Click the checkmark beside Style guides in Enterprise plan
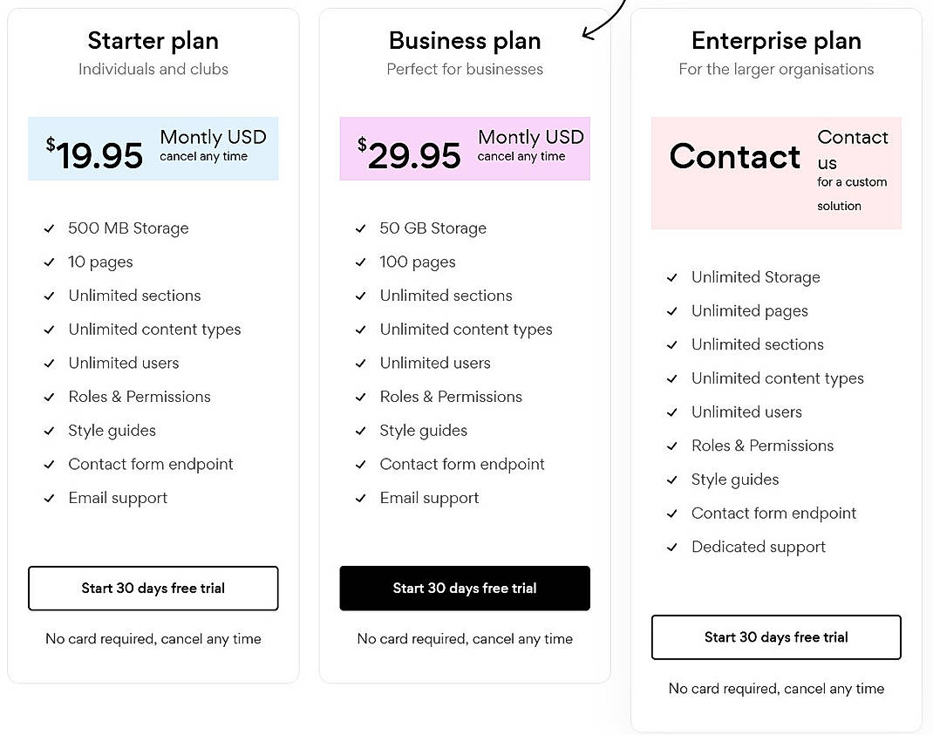933x735 pixels. pos(672,480)
